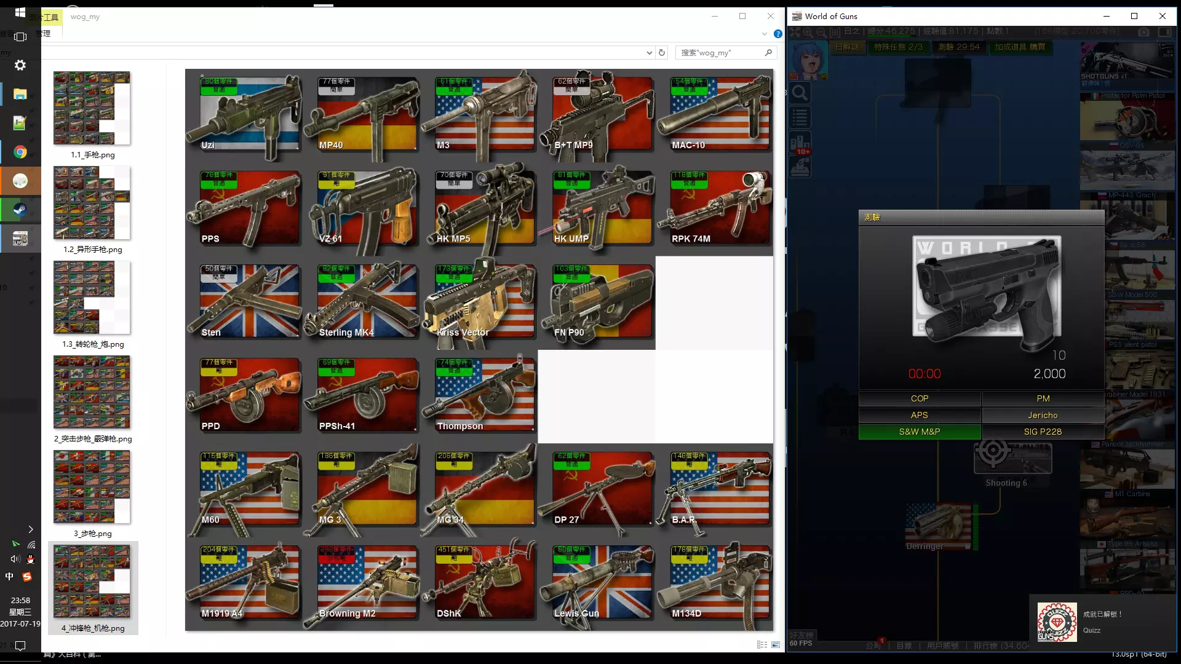Open the list view icon in game sidebar
Screen dimensions: 1181x664
pos(800,117)
